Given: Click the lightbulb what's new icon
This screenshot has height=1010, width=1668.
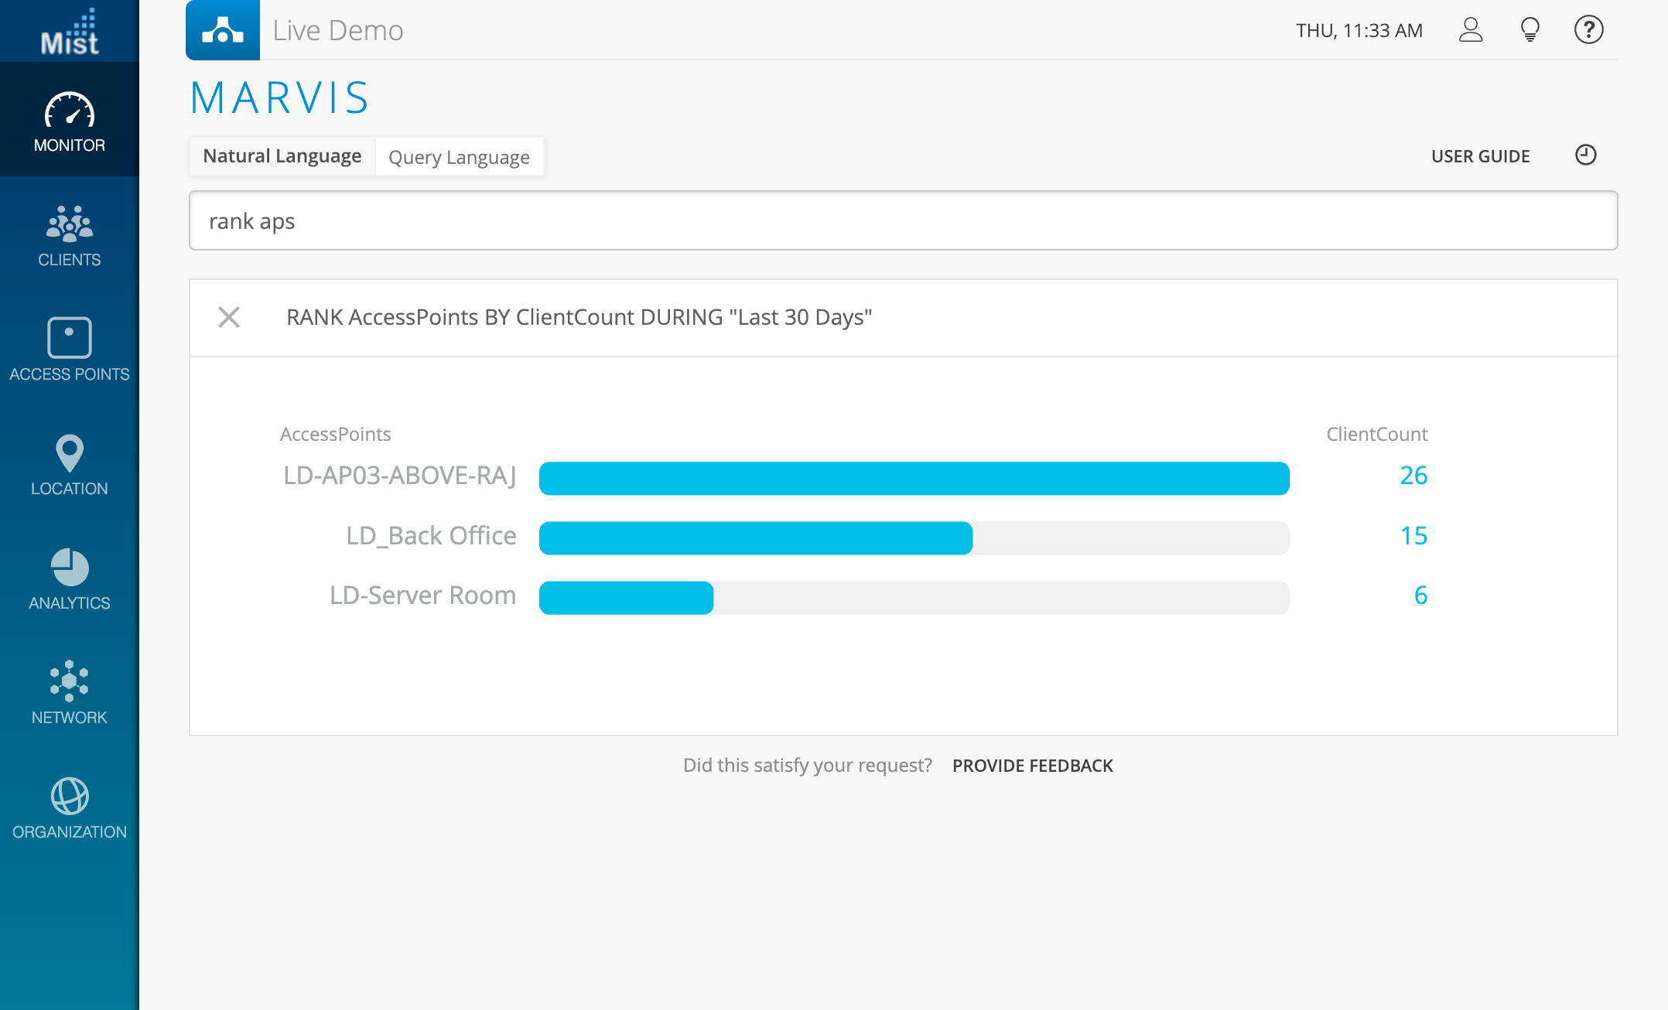Looking at the screenshot, I should pos(1530,30).
